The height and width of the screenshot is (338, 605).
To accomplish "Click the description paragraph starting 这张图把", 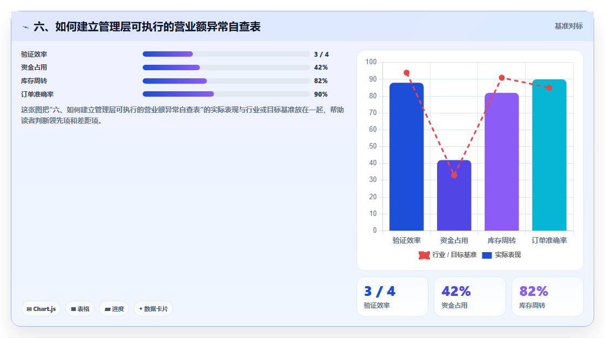I will click(x=183, y=116).
